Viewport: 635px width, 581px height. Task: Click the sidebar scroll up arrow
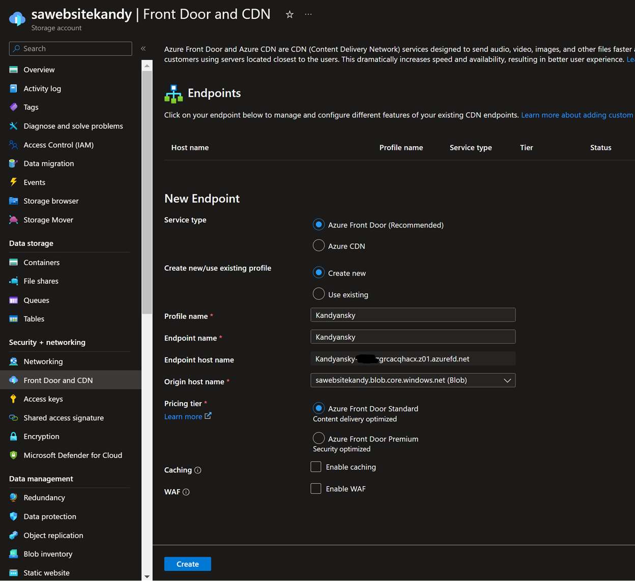[147, 66]
